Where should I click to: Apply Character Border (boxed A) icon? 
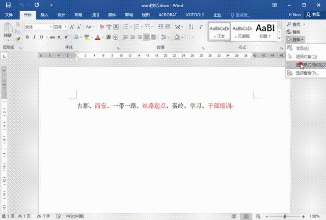point(116,27)
